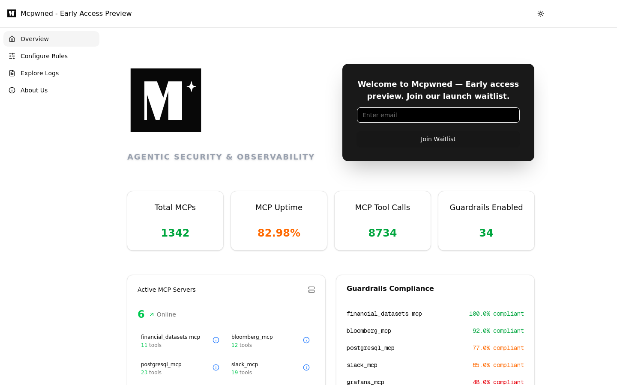617x385 pixels.
Task: Focus the Enter email input field
Action: point(438,115)
